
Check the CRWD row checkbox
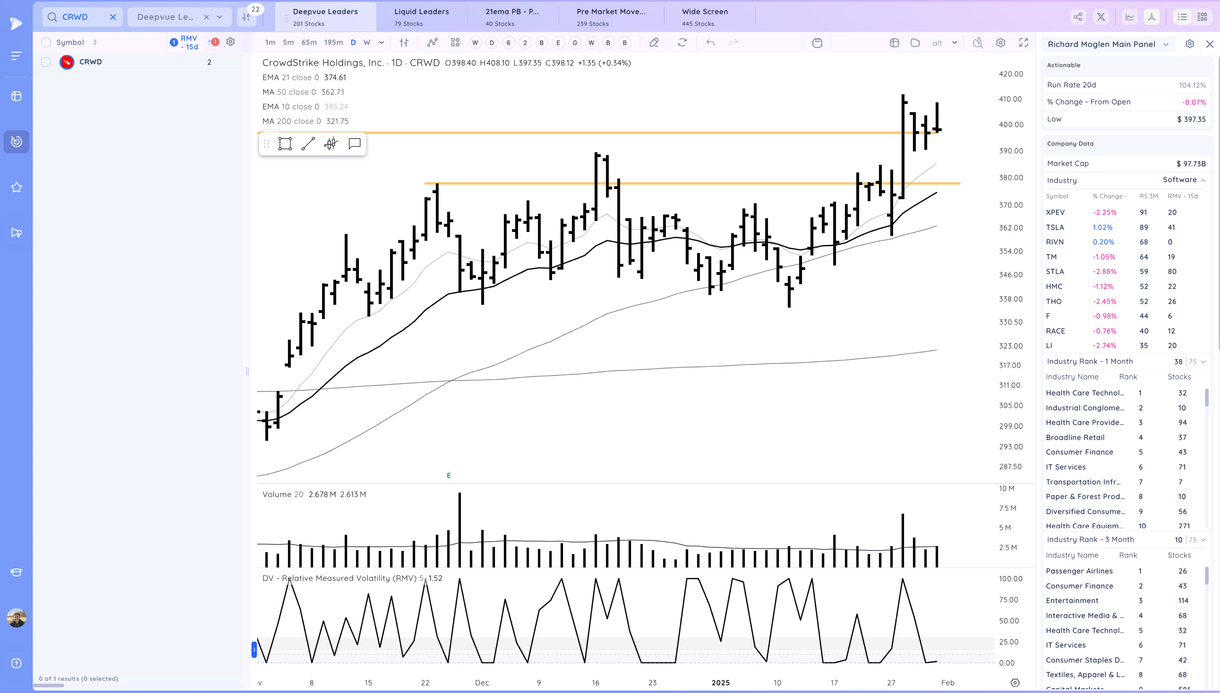46,62
